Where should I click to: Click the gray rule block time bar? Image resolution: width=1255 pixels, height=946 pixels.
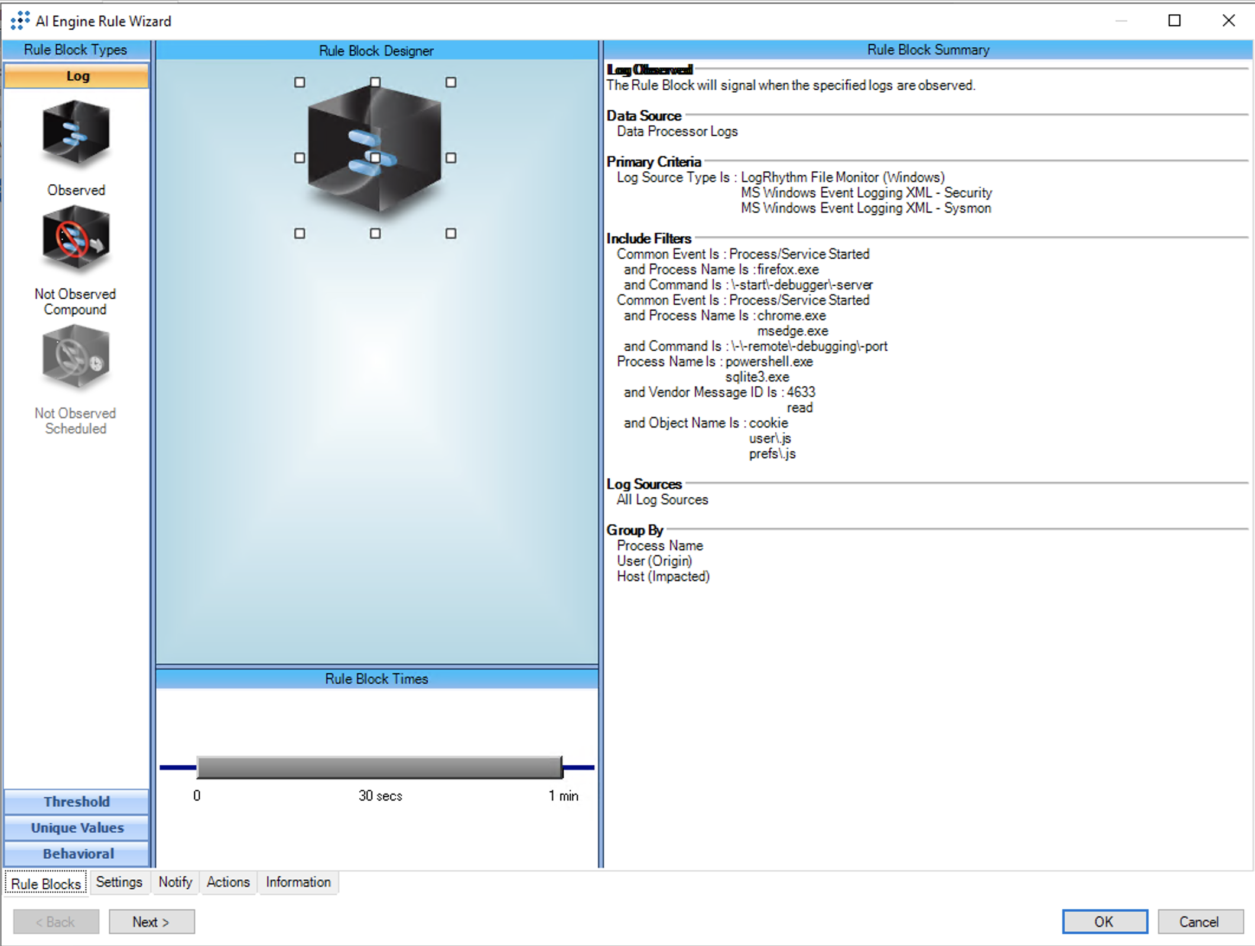point(379,768)
